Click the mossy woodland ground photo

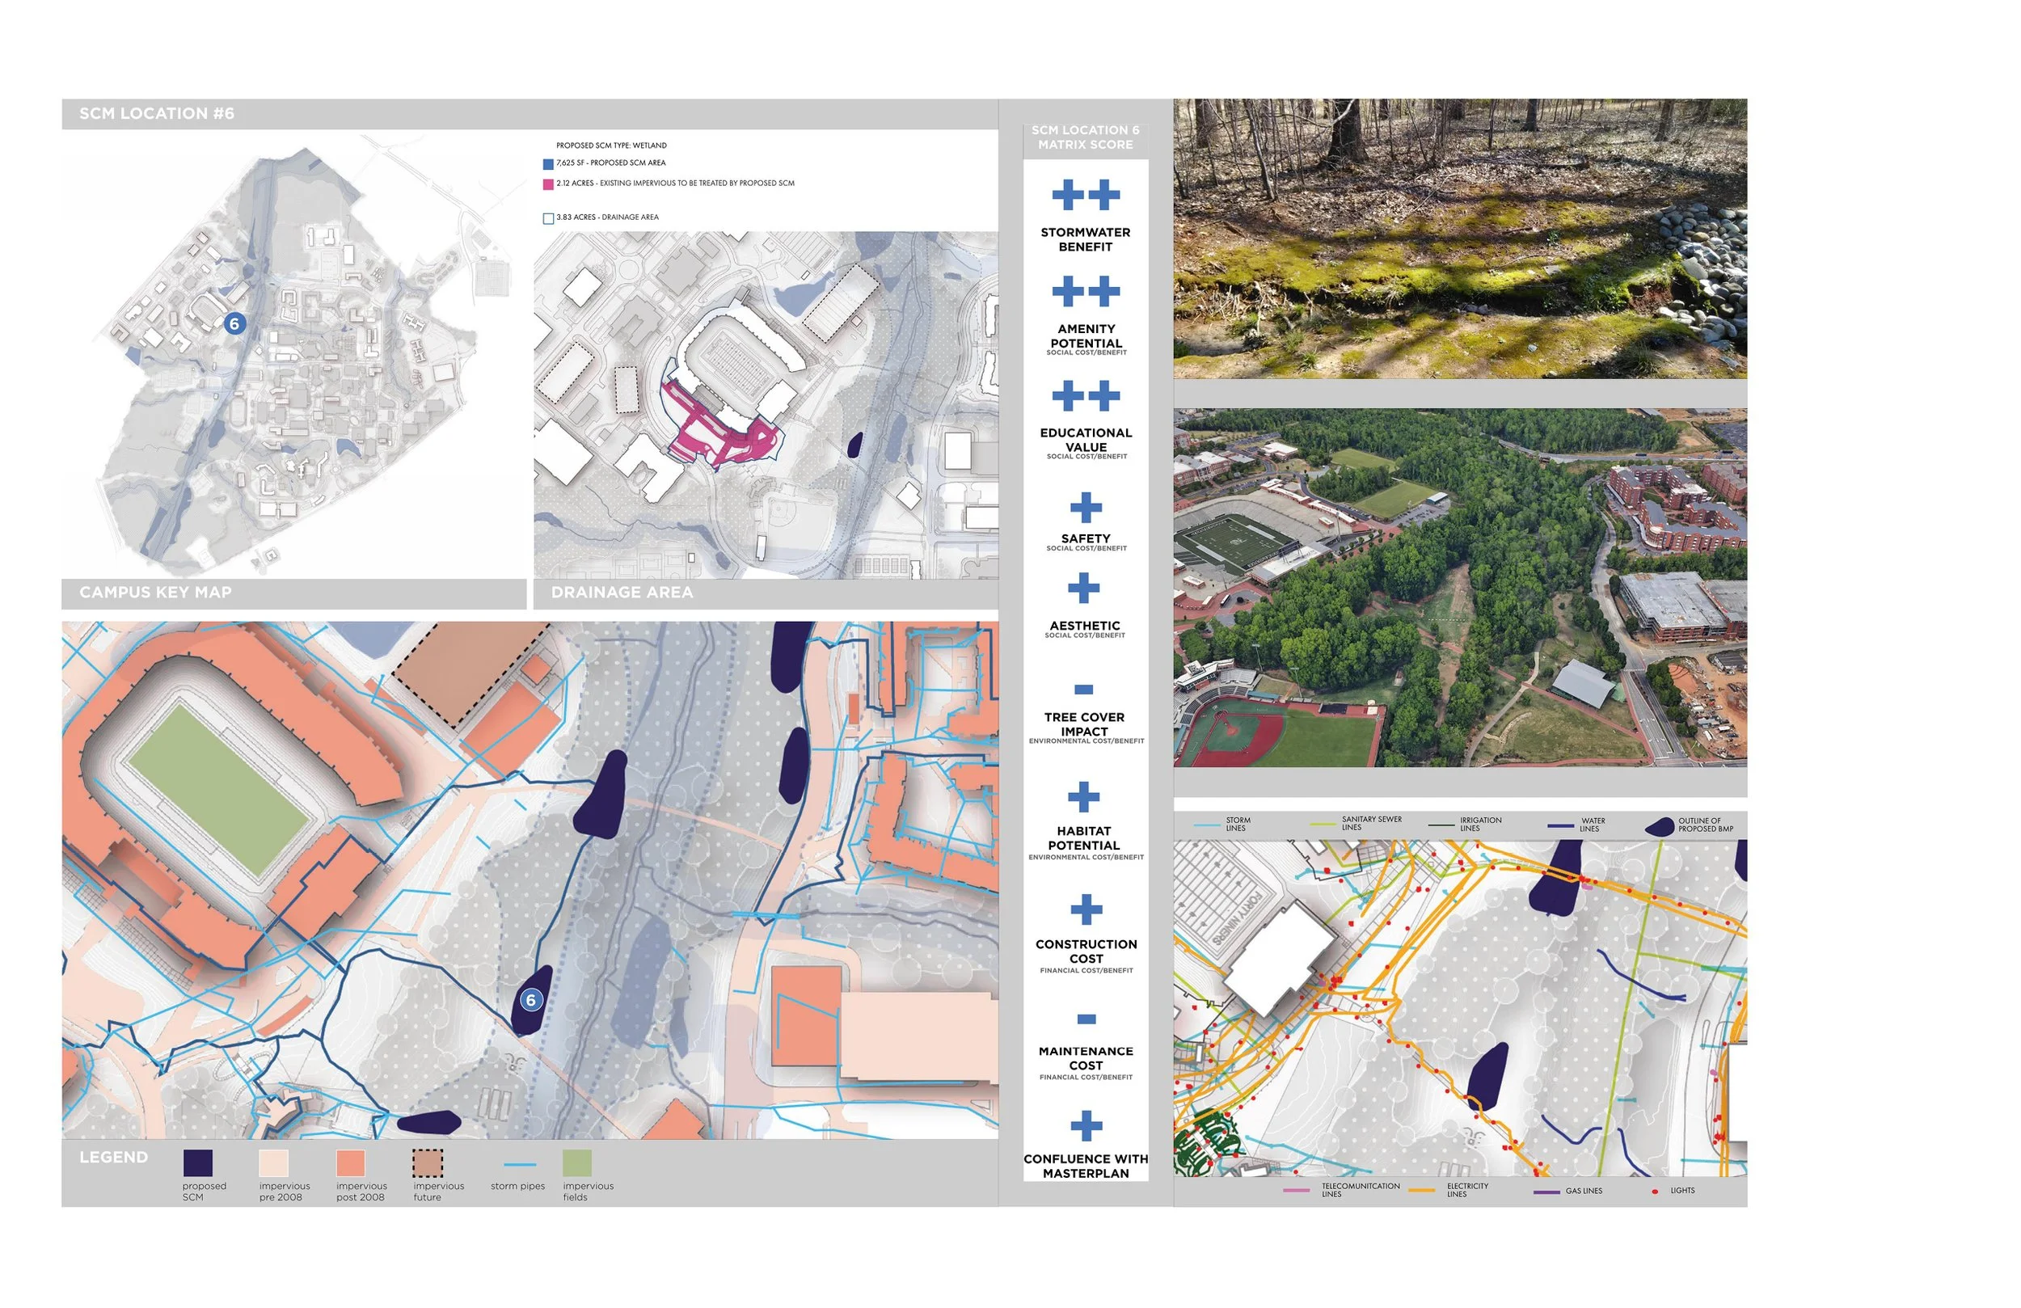[1460, 238]
